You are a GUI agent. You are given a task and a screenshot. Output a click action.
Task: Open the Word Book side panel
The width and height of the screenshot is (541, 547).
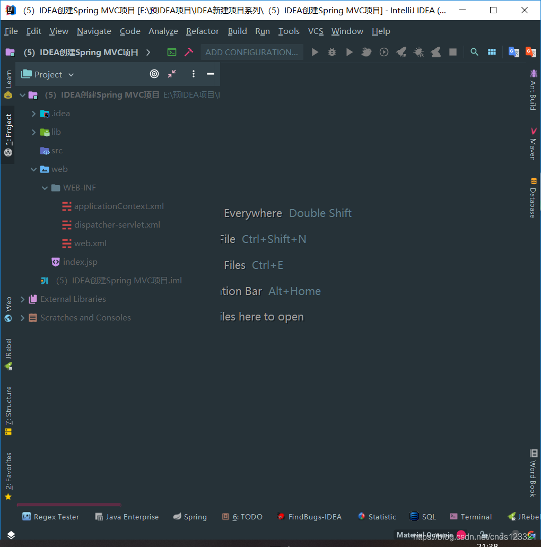[534, 473]
